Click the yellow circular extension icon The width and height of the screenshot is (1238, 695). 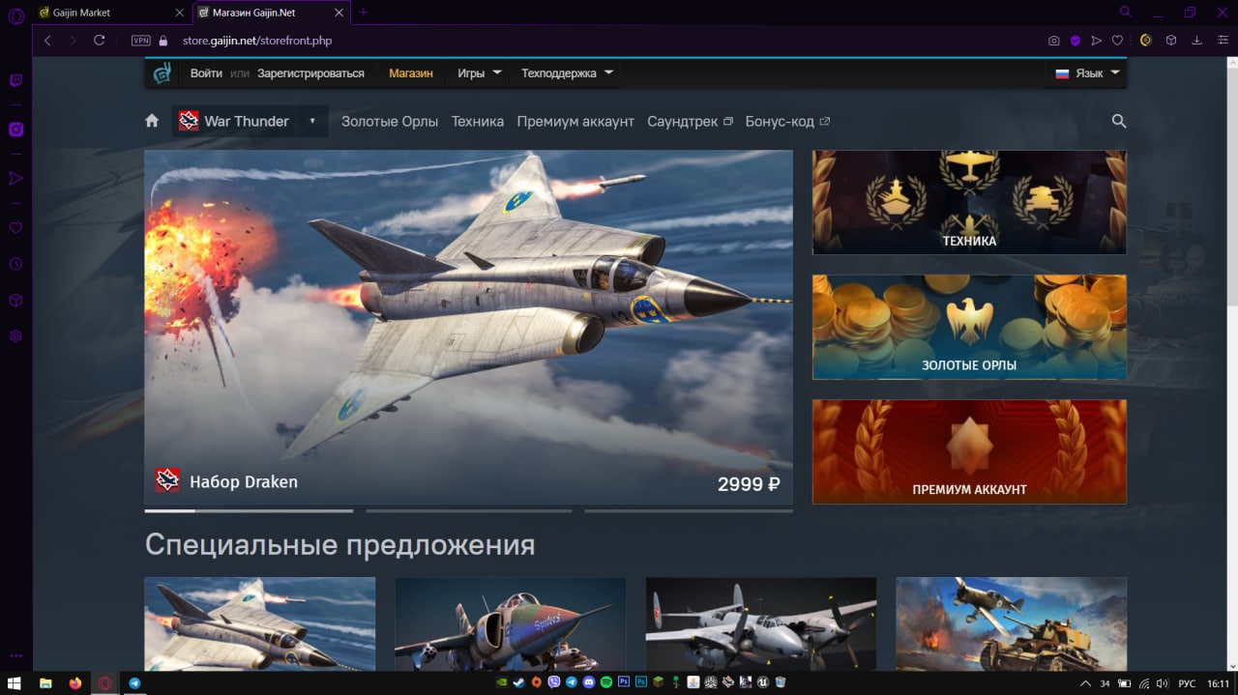pos(1146,41)
